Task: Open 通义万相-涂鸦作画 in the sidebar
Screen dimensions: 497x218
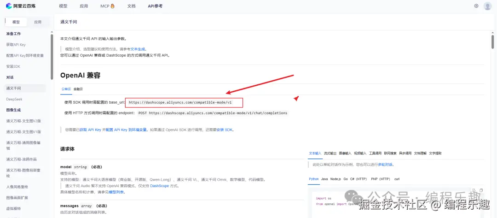Action: tap(21, 159)
